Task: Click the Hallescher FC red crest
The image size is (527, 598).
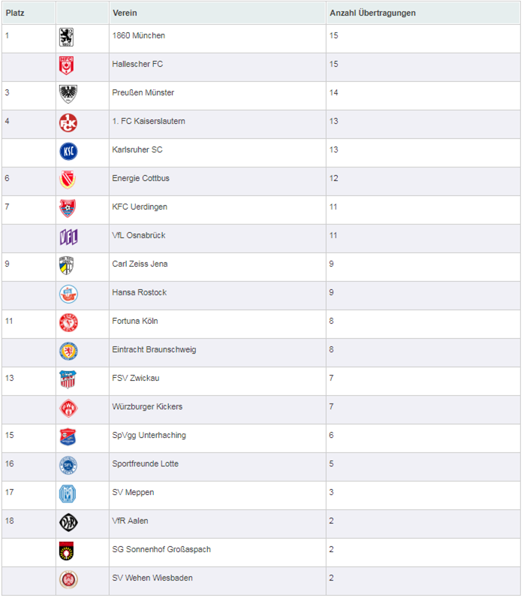Action: (66, 65)
